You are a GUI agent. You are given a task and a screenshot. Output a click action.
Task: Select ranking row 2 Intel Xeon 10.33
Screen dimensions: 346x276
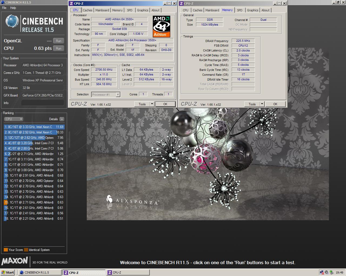tap(34, 132)
